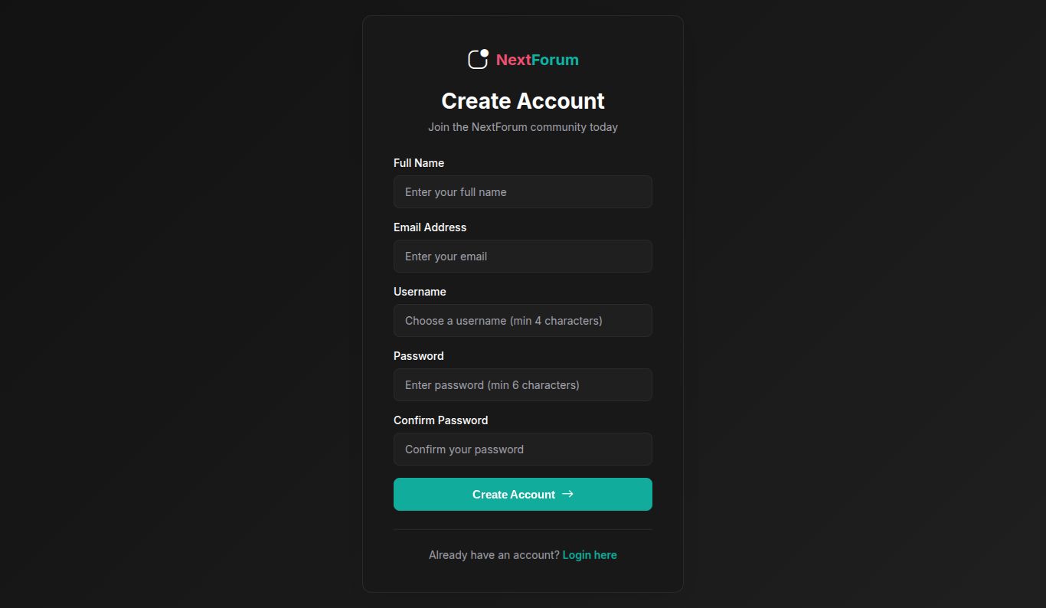Click the Full Name label
The width and height of the screenshot is (1046, 608).
pos(419,163)
